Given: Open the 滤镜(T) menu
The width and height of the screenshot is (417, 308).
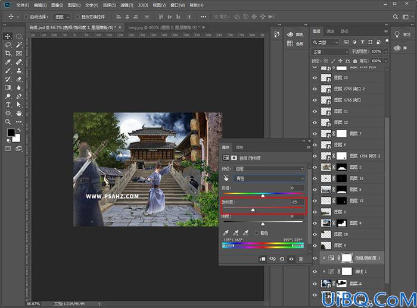Looking at the screenshot, I should 127,5.
